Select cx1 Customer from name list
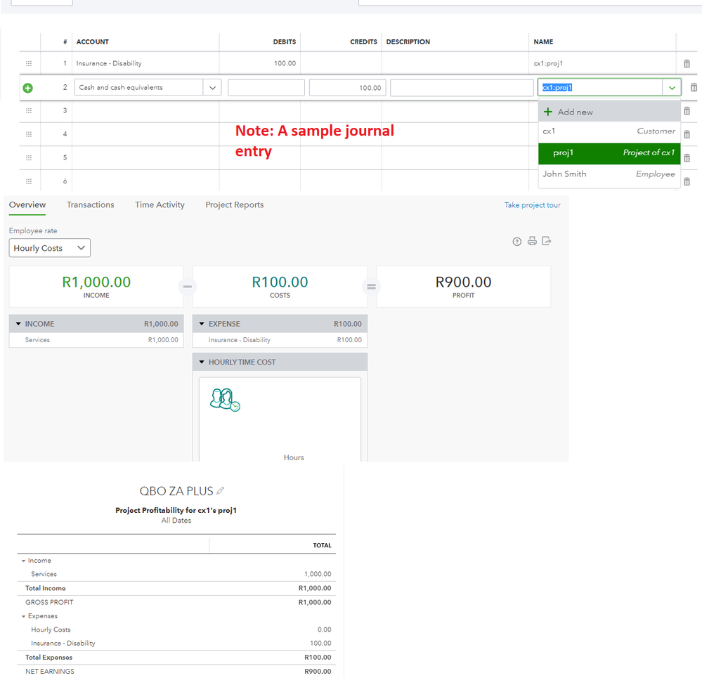 (609, 131)
